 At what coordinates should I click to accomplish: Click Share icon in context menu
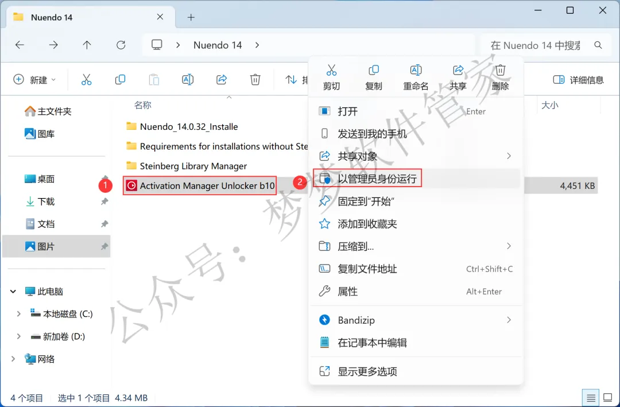(x=458, y=71)
